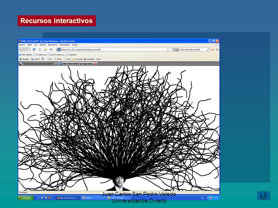The image size is (278, 208).
Task: Open NHK MOJA-MOGI taskbar button
Action: 68,198
